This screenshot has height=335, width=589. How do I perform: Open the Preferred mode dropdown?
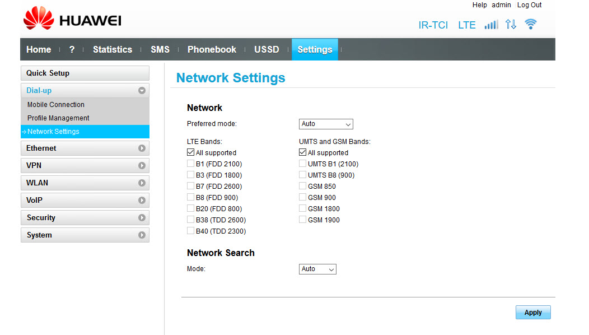click(326, 124)
